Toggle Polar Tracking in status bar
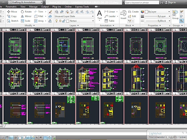Image resolution: width=187 pixels, height=140 pixels. click(16, 138)
